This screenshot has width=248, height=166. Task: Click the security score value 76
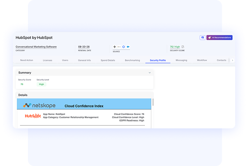click(22, 84)
